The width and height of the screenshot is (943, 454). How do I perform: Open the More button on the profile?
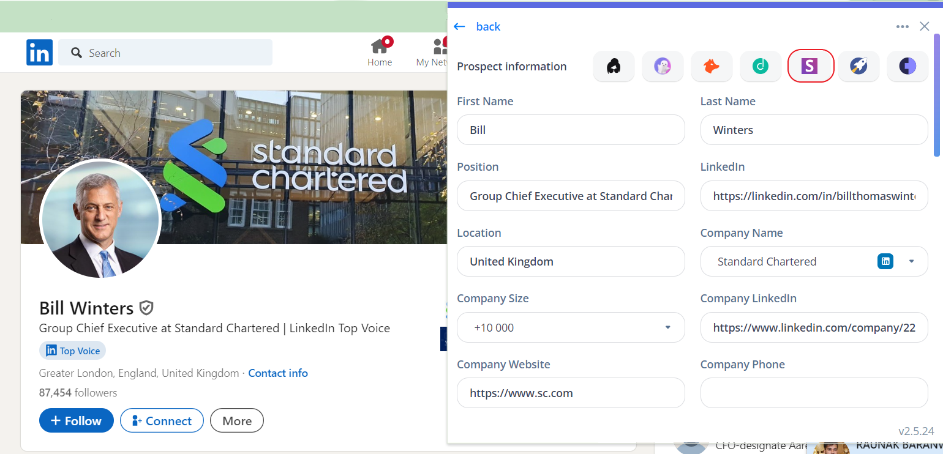point(237,420)
